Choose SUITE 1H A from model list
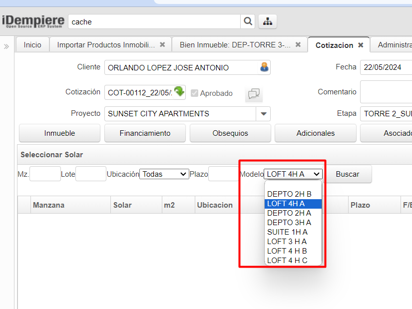This screenshot has width=412, height=309. [x=287, y=232]
